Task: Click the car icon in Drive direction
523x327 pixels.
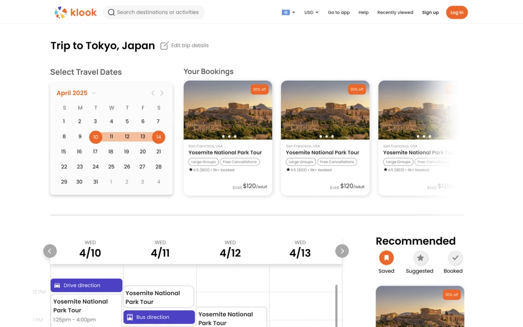Action: (57, 285)
